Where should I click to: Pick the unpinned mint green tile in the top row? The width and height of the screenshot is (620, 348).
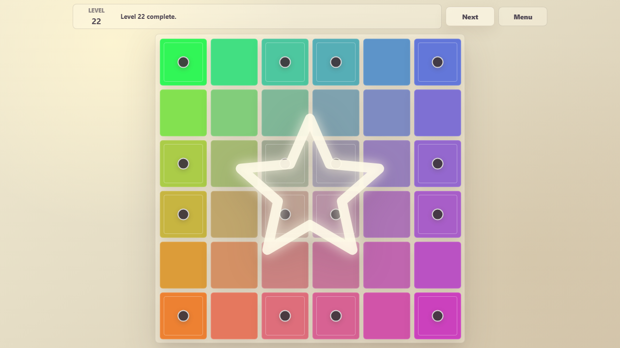pyautogui.click(x=234, y=62)
